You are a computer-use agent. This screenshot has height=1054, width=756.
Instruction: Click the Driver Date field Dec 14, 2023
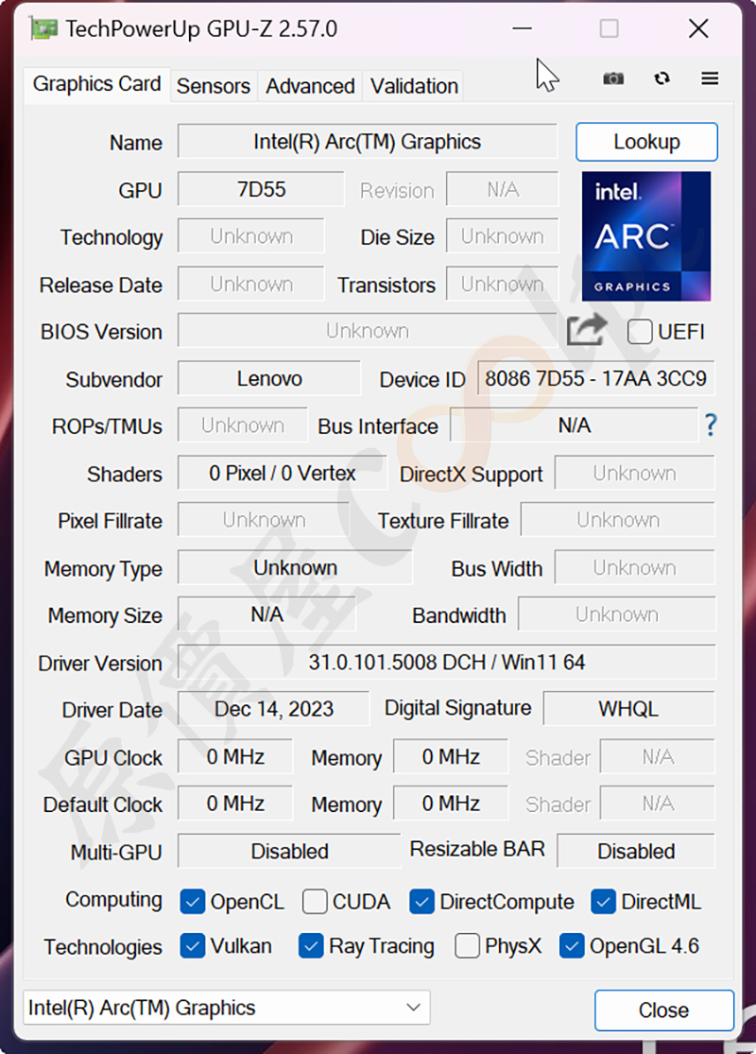pyautogui.click(x=273, y=709)
